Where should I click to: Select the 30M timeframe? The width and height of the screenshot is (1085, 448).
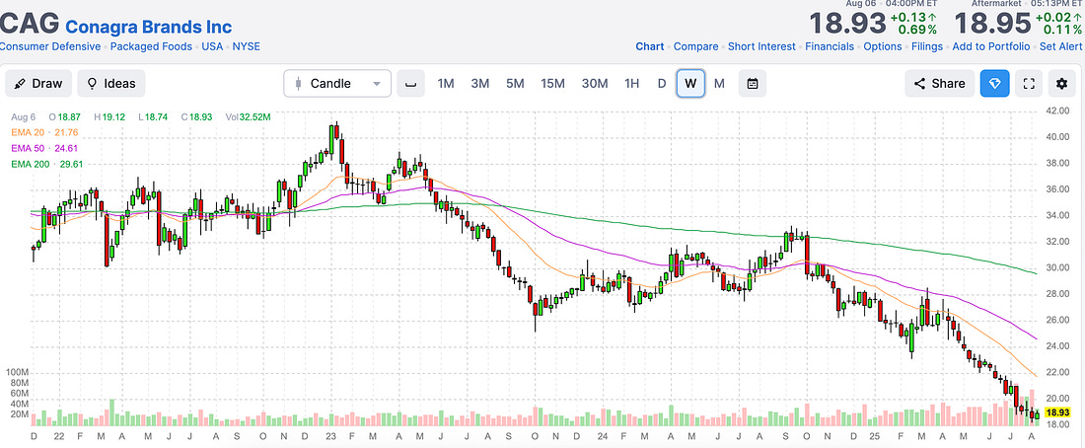595,84
